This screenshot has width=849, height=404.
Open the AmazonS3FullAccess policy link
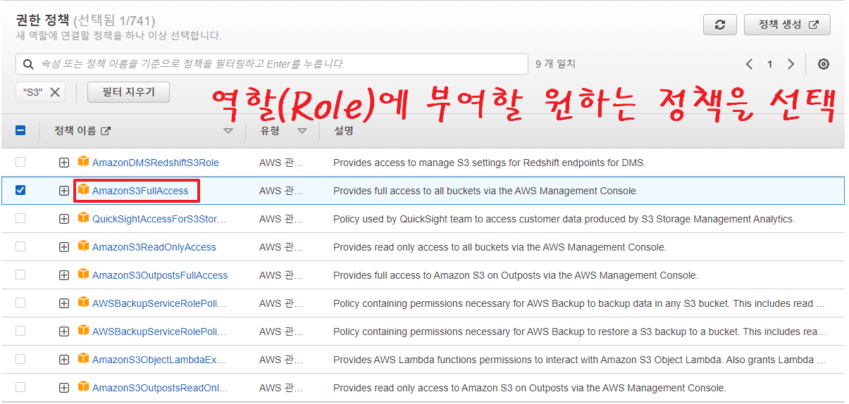(140, 191)
